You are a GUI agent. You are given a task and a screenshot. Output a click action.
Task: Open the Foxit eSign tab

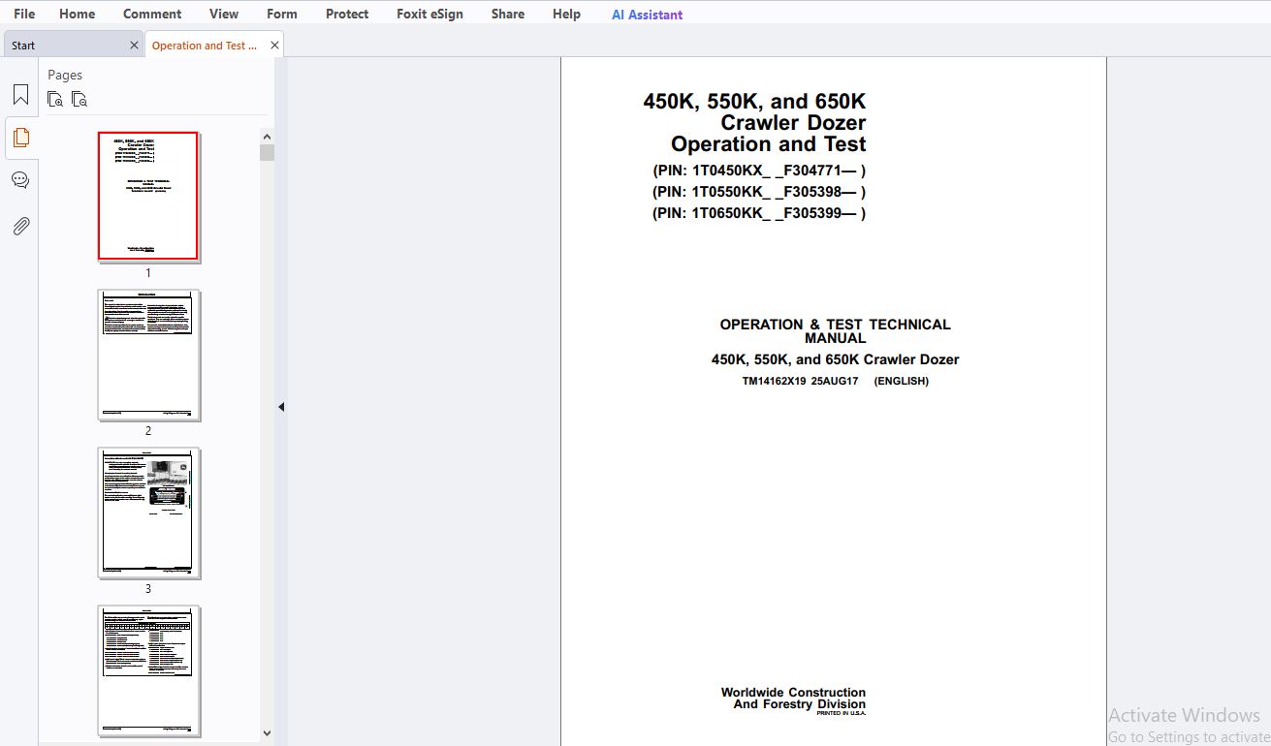[429, 14]
